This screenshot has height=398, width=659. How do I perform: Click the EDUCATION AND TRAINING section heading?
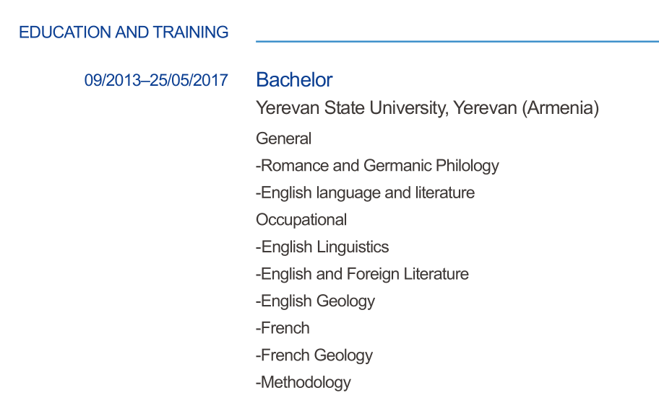pyautogui.click(x=123, y=32)
